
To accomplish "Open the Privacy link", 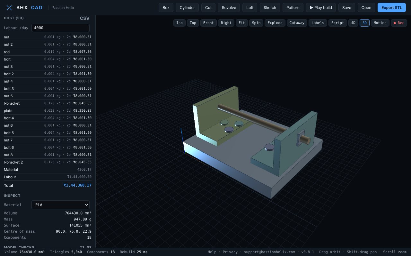I will (x=230, y=252).
